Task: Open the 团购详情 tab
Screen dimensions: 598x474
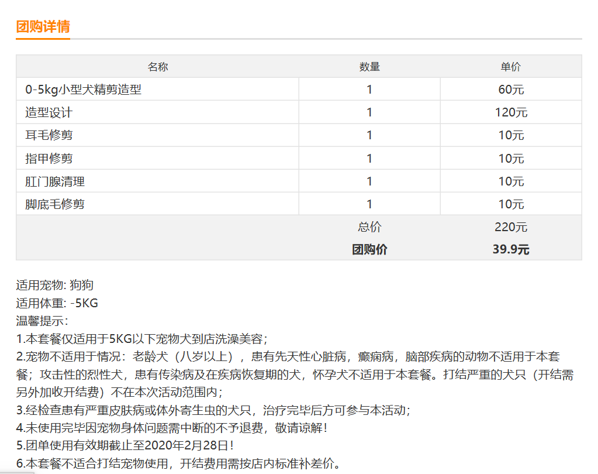Action: point(43,27)
